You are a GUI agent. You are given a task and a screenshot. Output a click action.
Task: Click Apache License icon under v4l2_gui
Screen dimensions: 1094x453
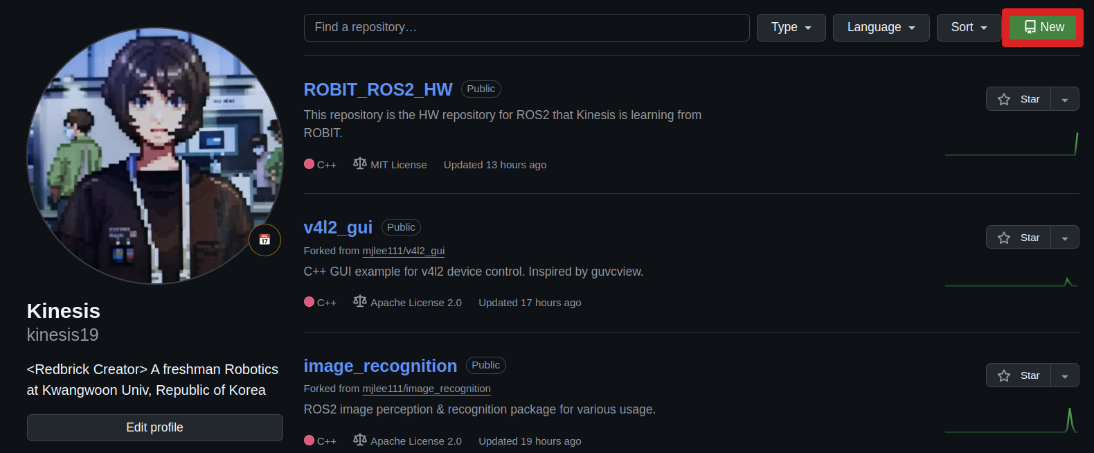tap(359, 301)
